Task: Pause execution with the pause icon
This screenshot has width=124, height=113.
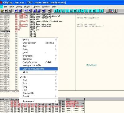Action: (x=20, y=11)
